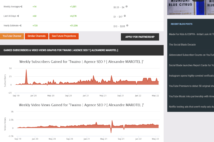The image size is (214, 142).
Task: Click the $1 - $17 earnings estimate
Action: [x=118, y=17]
